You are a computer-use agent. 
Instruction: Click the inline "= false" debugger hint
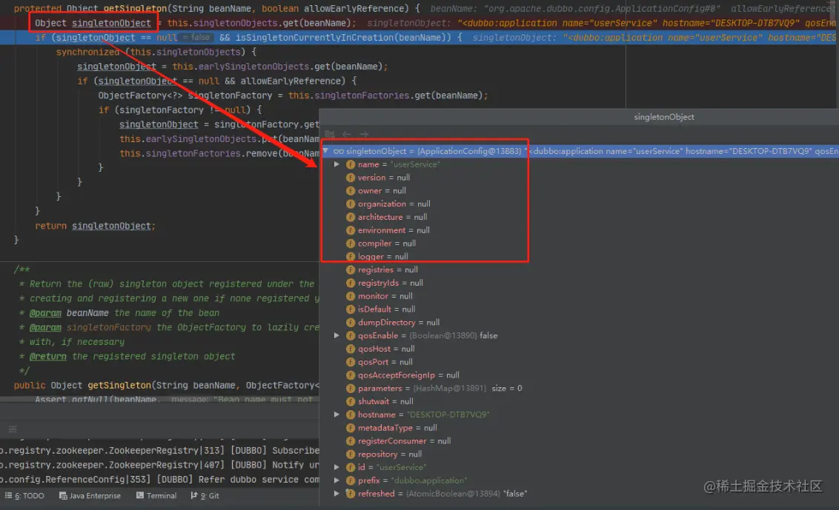pos(197,38)
